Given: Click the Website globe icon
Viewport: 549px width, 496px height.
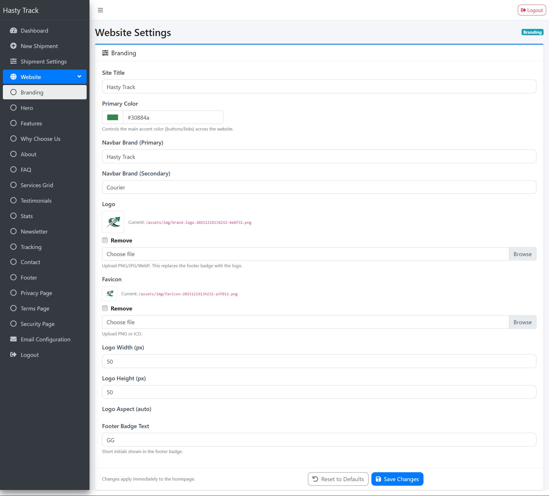Looking at the screenshot, I should pos(13,77).
